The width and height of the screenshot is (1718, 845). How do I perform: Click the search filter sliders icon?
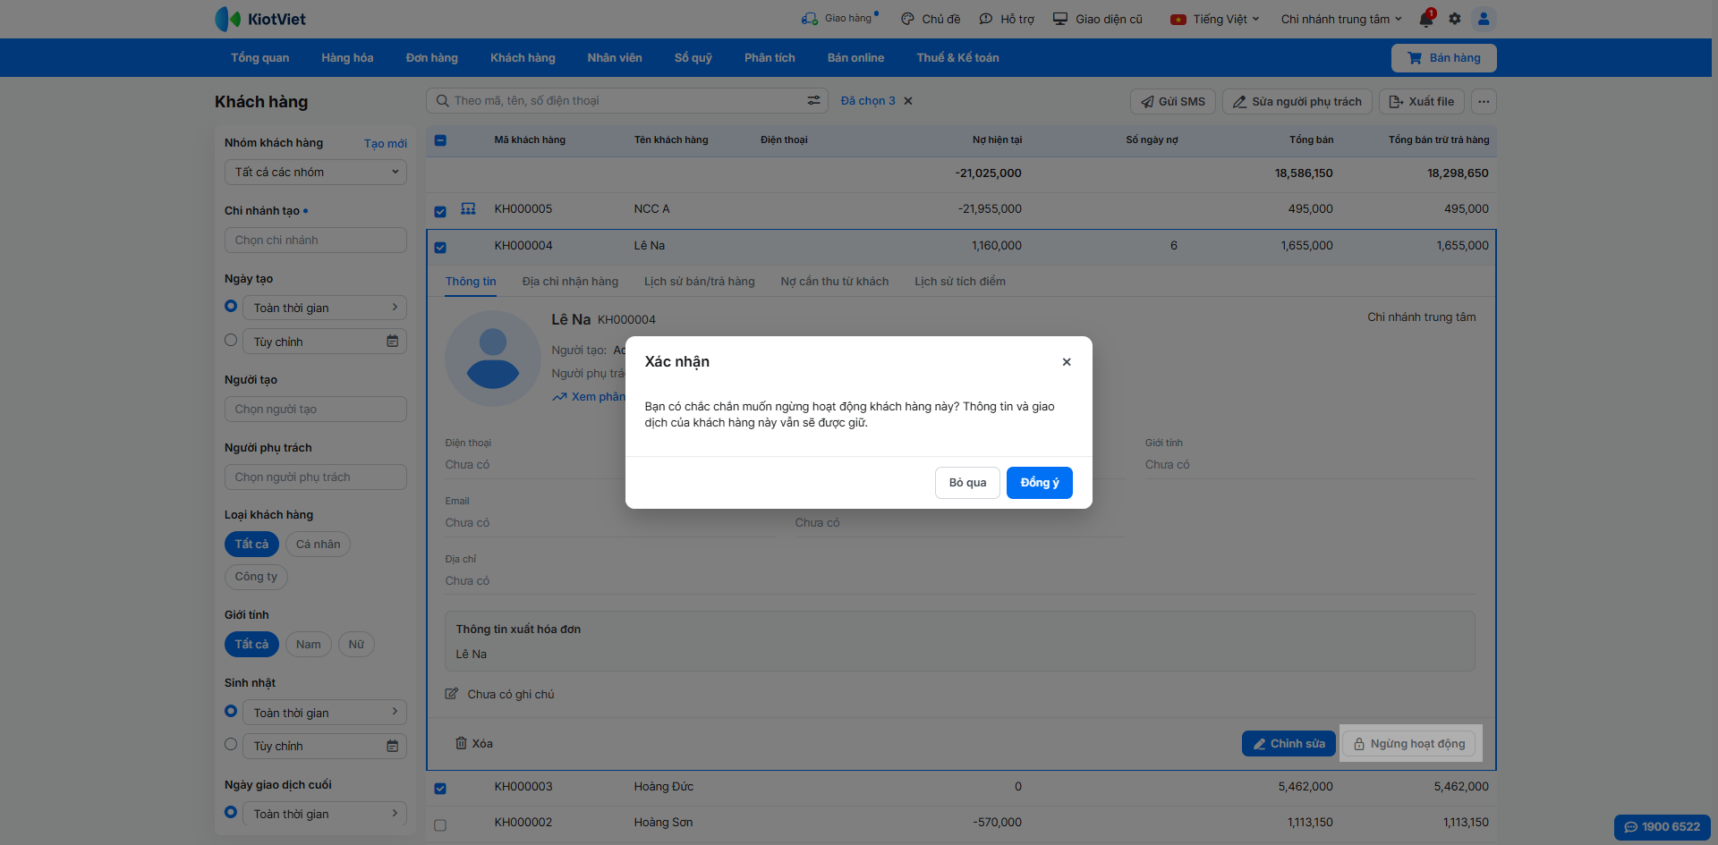point(813,101)
